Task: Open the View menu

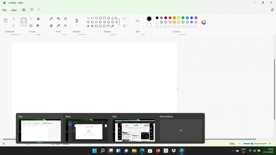Action: click(x=14, y=10)
